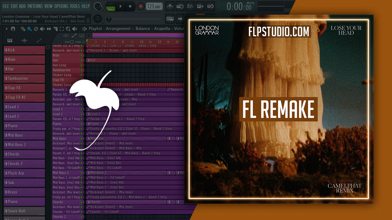Open the EDIT menu
The height and width of the screenshot is (220, 392).
click(x=14, y=6)
